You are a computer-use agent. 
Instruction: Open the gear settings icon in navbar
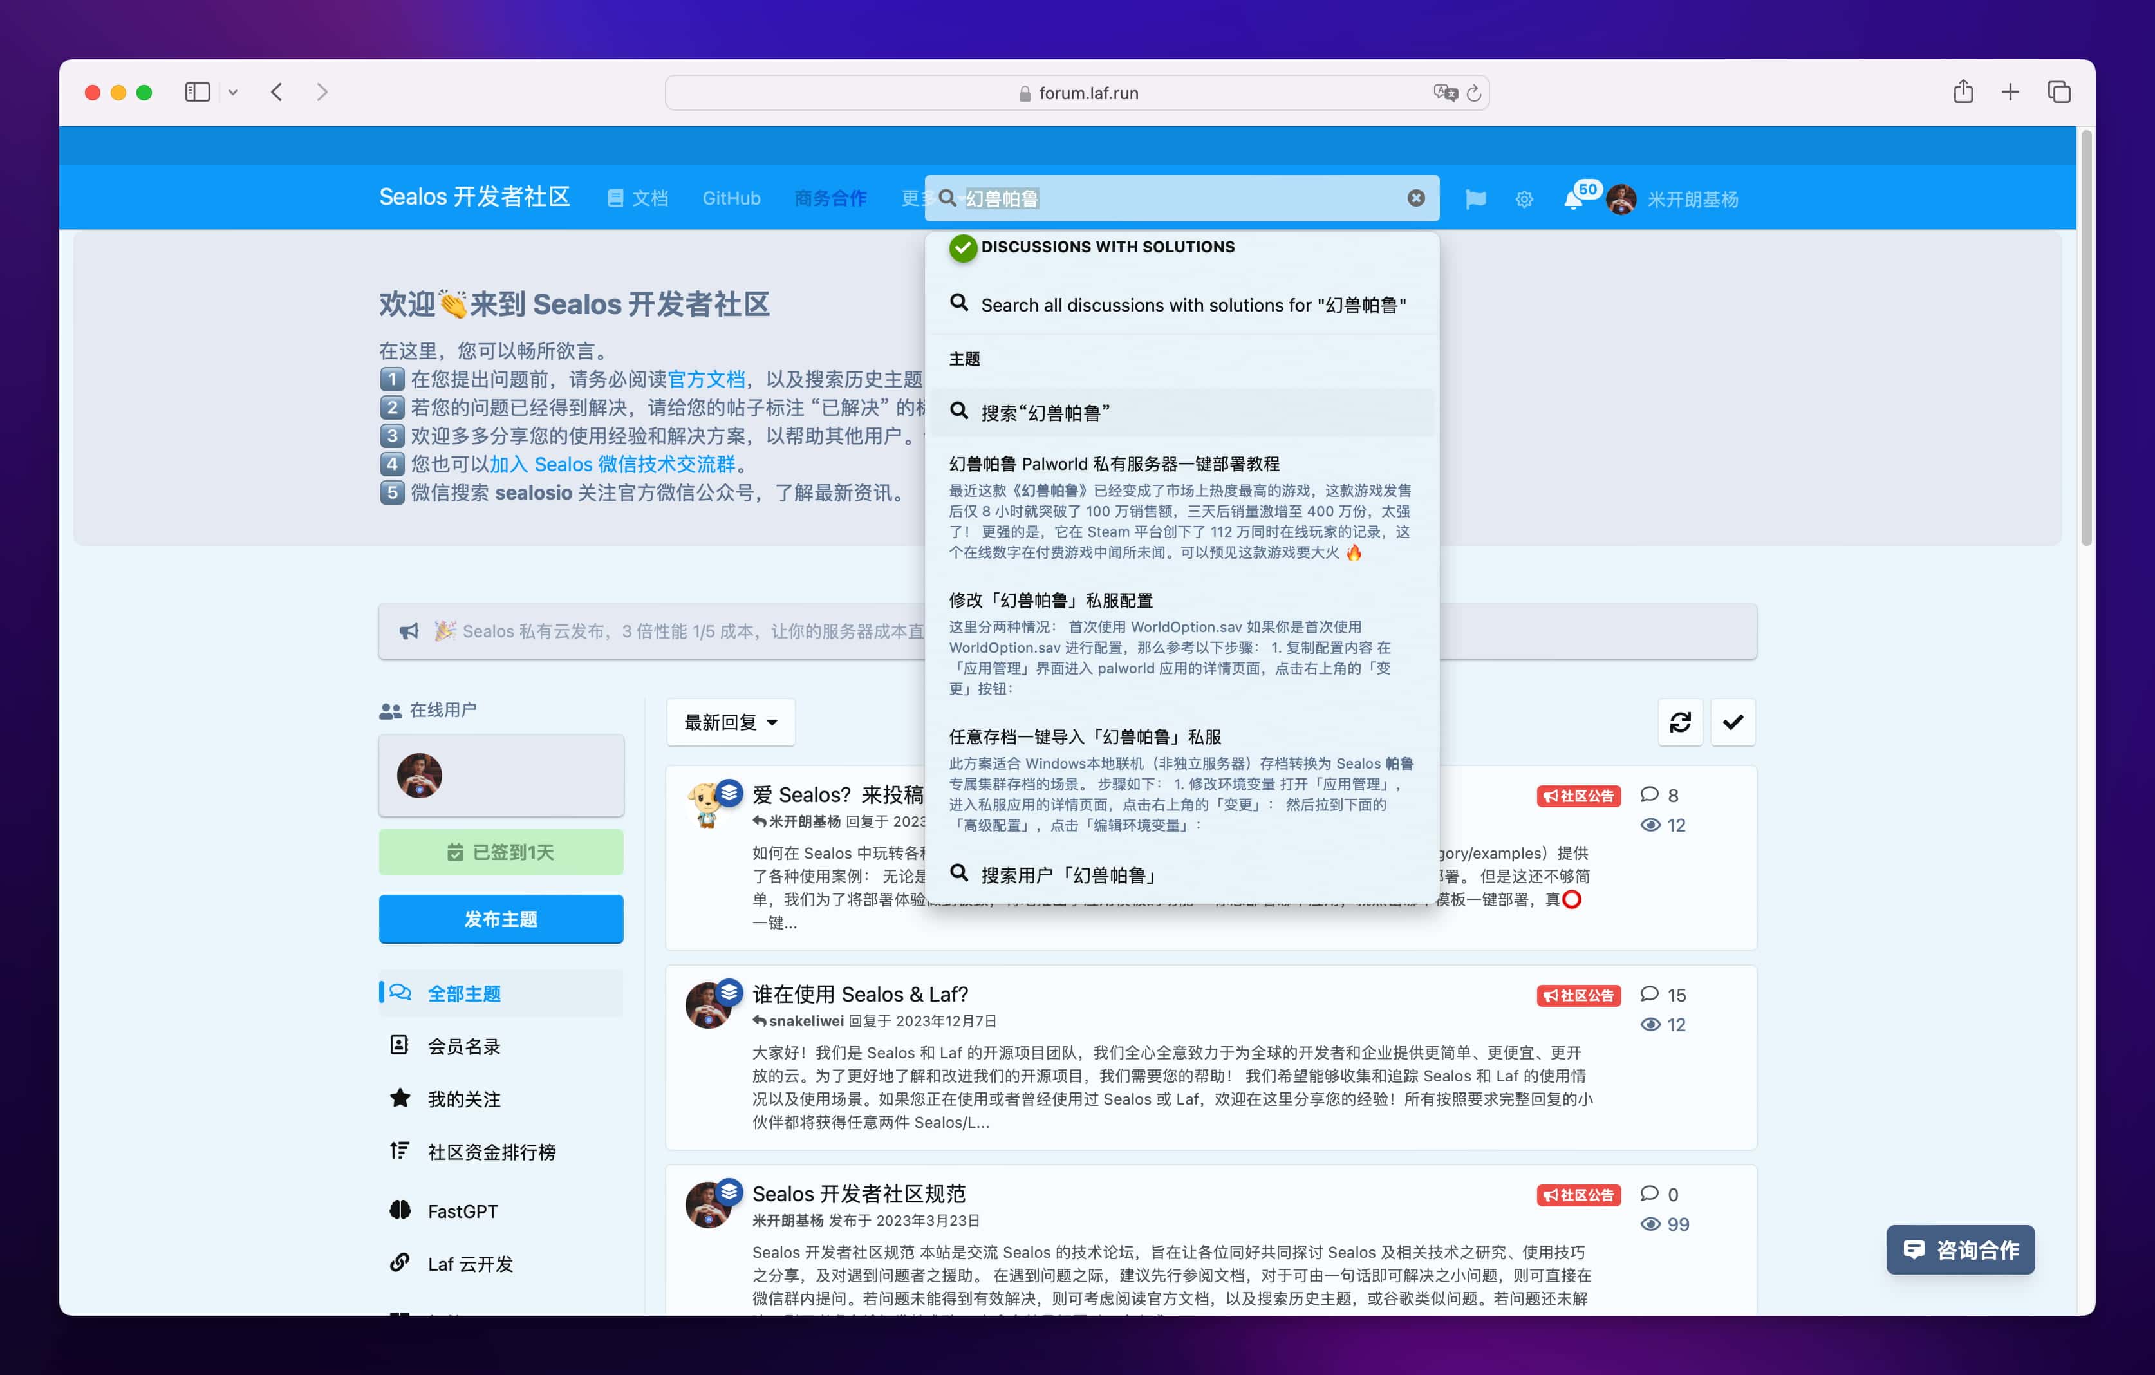(x=1524, y=199)
